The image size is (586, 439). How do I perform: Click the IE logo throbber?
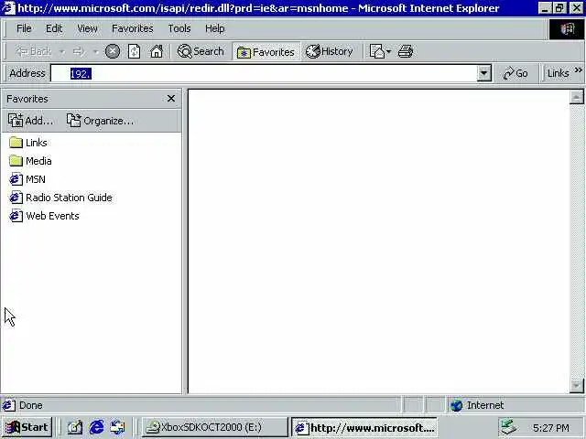[x=567, y=28]
